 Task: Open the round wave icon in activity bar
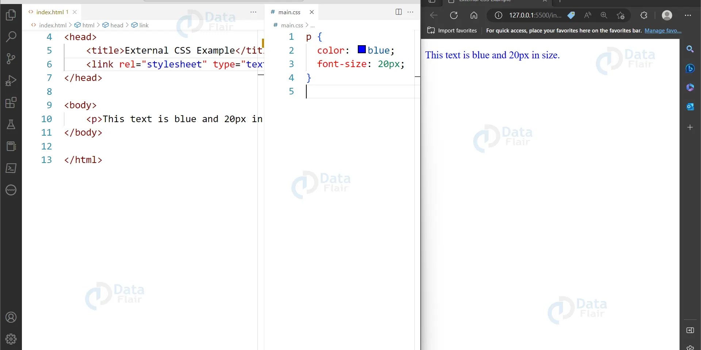point(11,190)
